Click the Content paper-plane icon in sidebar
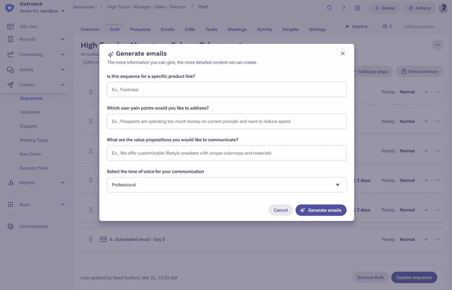452x290 pixels. (x=10, y=85)
